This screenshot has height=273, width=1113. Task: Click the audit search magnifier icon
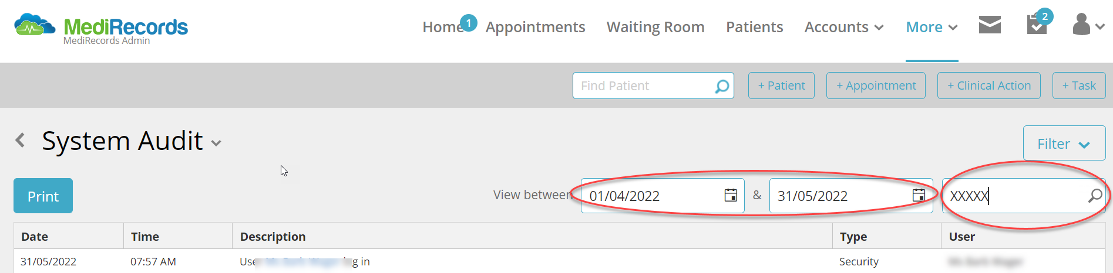coord(1095,195)
